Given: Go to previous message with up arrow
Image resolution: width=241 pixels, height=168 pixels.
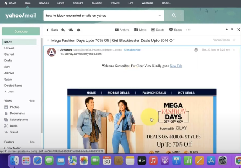Looking at the screenshot, I should [x=227, y=29].
